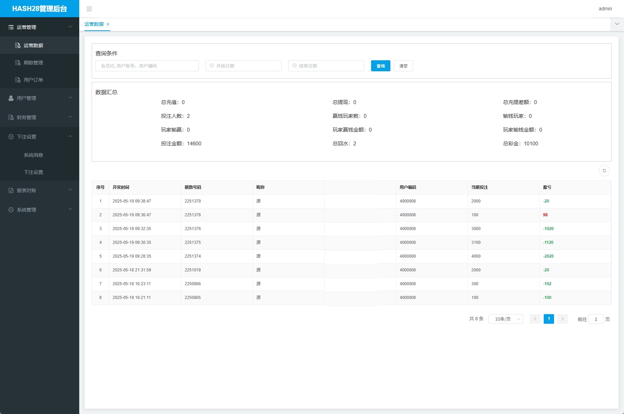Click the hamburger menu collapse icon
Image resolution: width=624 pixels, height=414 pixels.
[89, 9]
